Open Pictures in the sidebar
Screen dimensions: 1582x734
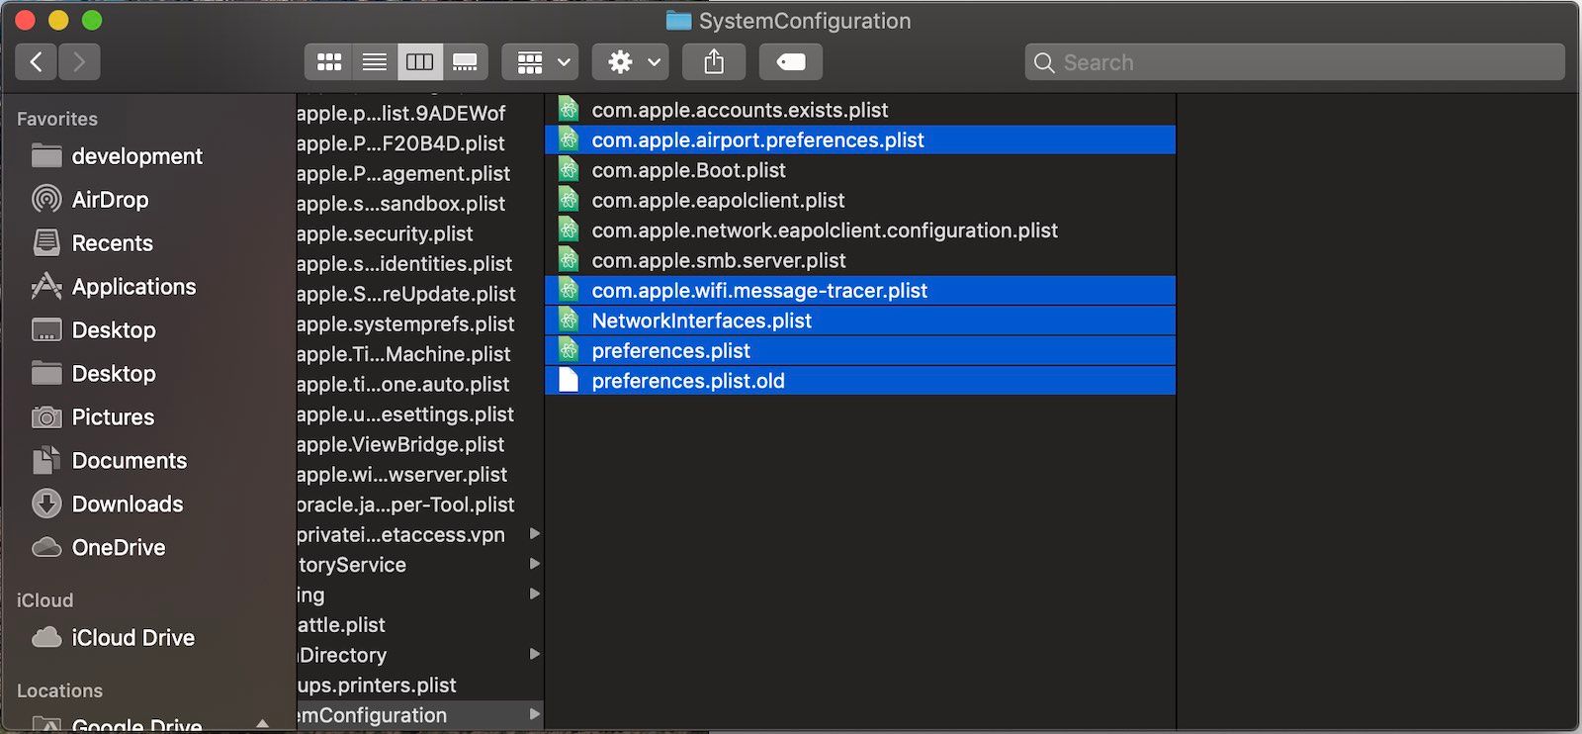(93, 417)
